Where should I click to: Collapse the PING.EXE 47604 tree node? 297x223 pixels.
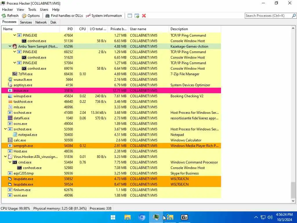click(15, 35)
